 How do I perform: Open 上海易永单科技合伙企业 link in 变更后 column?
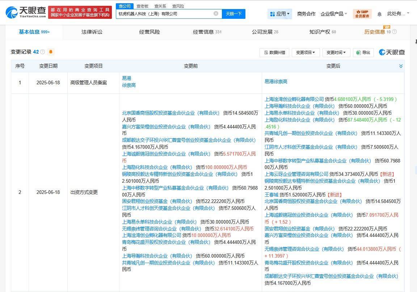302,113
